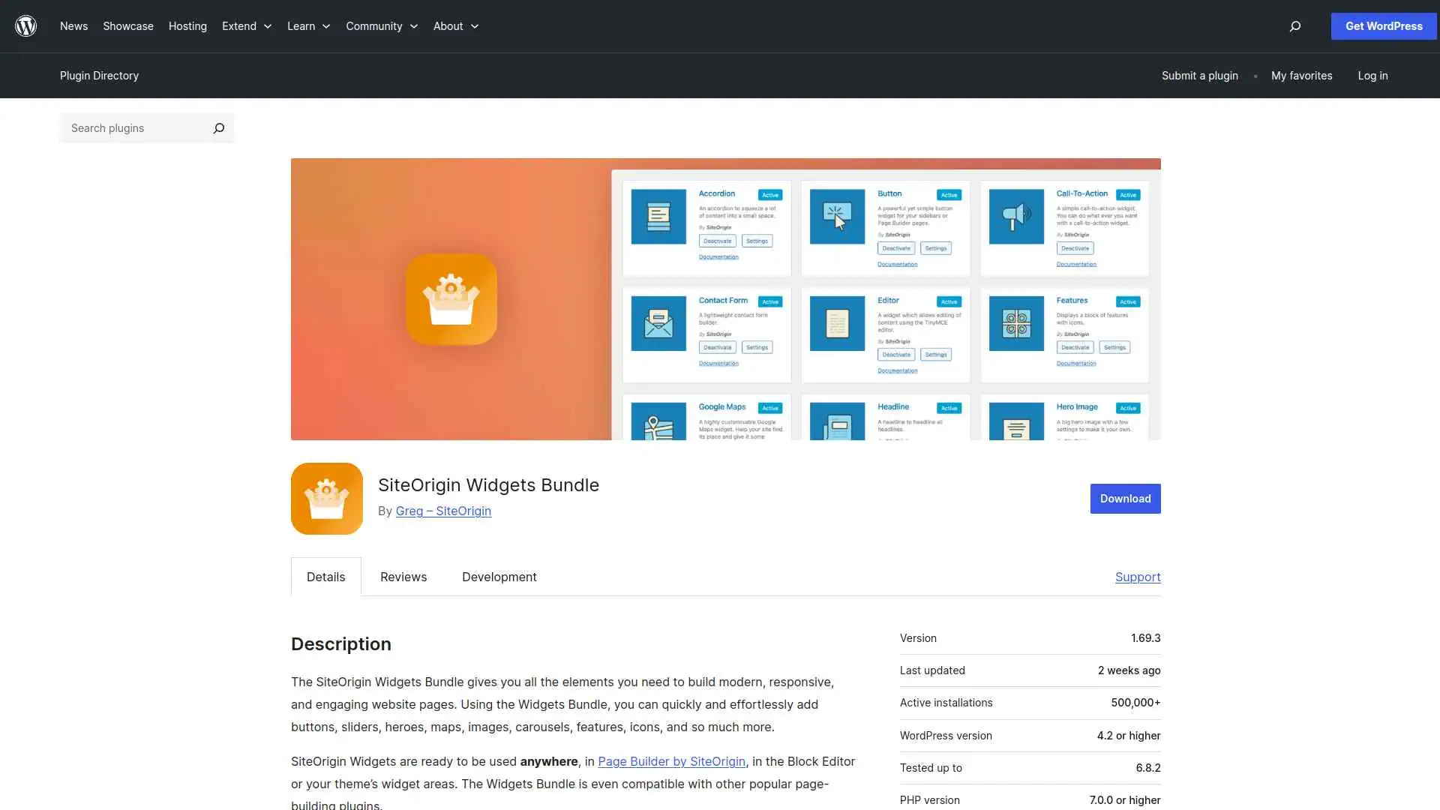Open the Development tab
Screen dimensions: 1440x810
pyautogui.click(x=499, y=577)
